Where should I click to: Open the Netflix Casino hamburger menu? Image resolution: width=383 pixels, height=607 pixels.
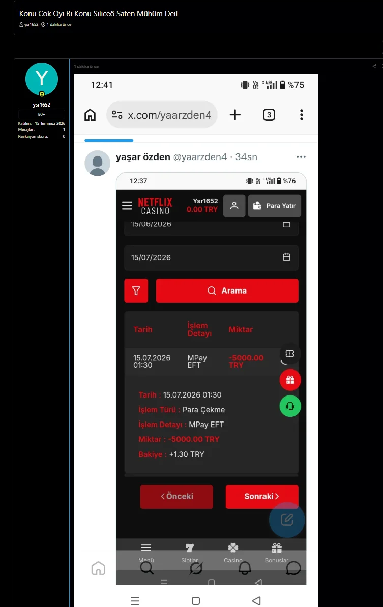(127, 205)
